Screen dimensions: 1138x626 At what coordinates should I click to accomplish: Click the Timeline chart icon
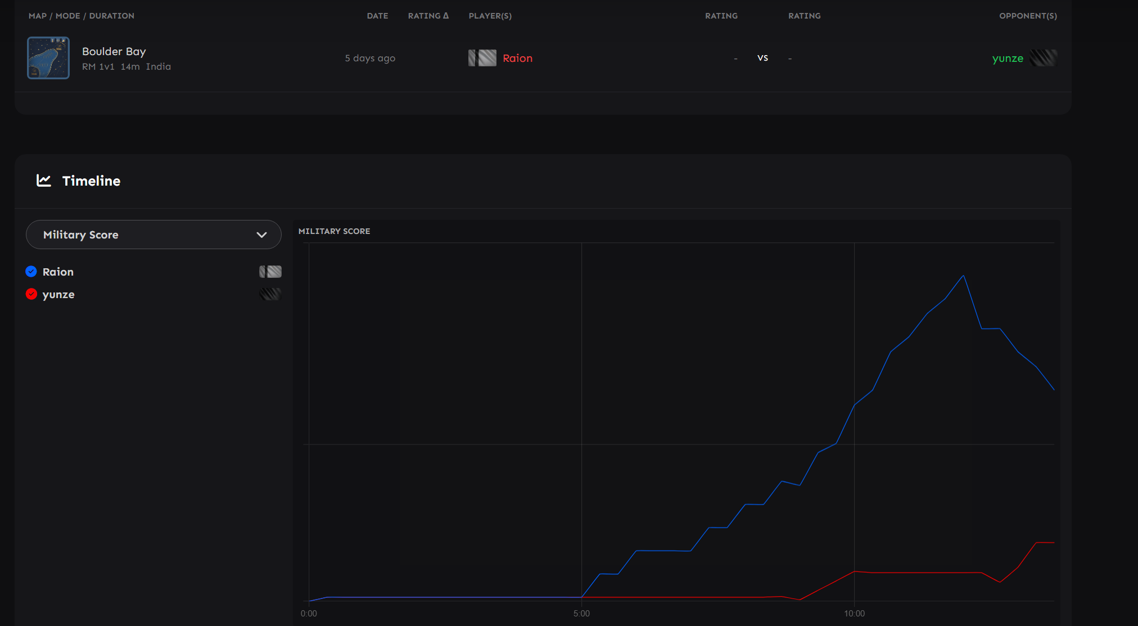point(44,181)
